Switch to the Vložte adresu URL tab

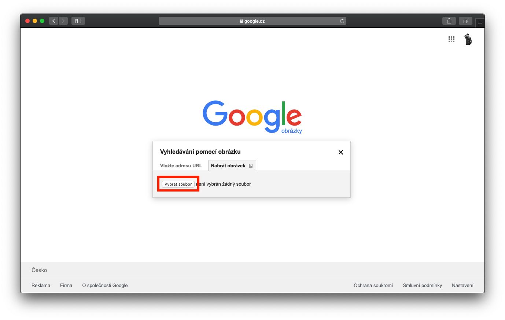181,165
